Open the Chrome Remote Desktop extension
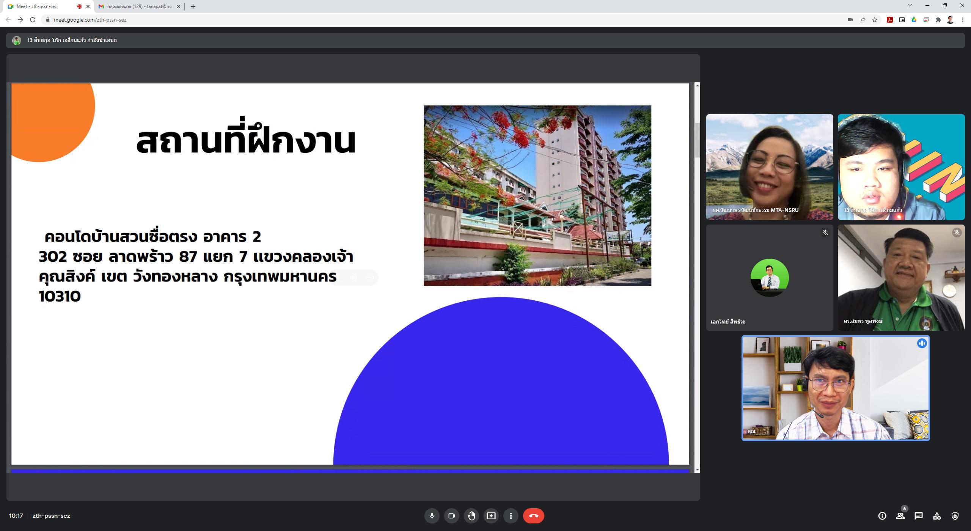 [926, 20]
